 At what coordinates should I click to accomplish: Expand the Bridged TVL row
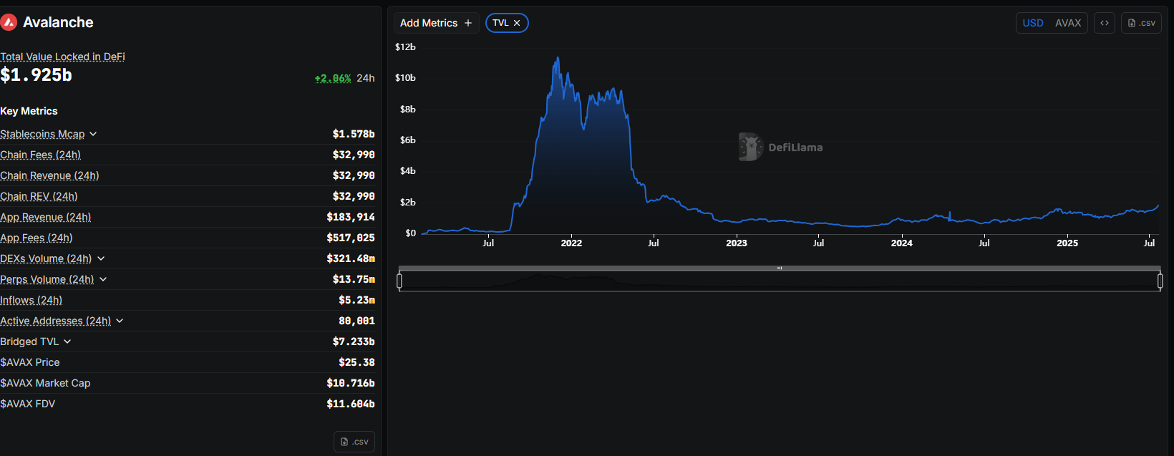click(x=67, y=341)
